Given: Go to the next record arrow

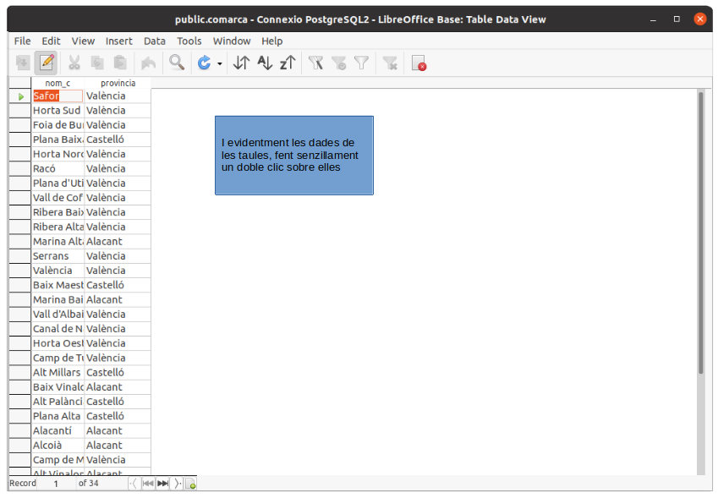Looking at the screenshot, I should point(178,484).
